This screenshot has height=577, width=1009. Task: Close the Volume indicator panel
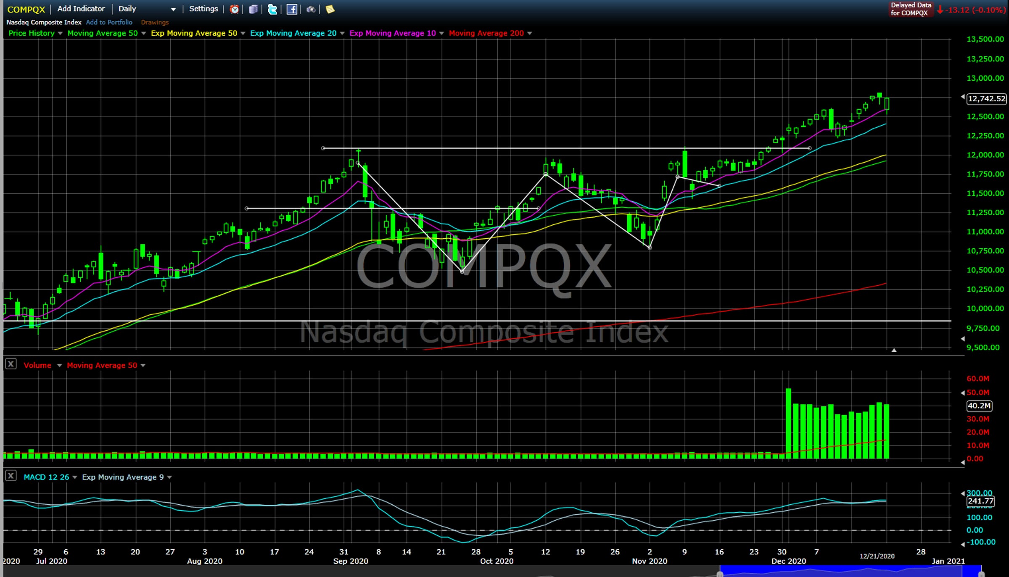tap(11, 364)
